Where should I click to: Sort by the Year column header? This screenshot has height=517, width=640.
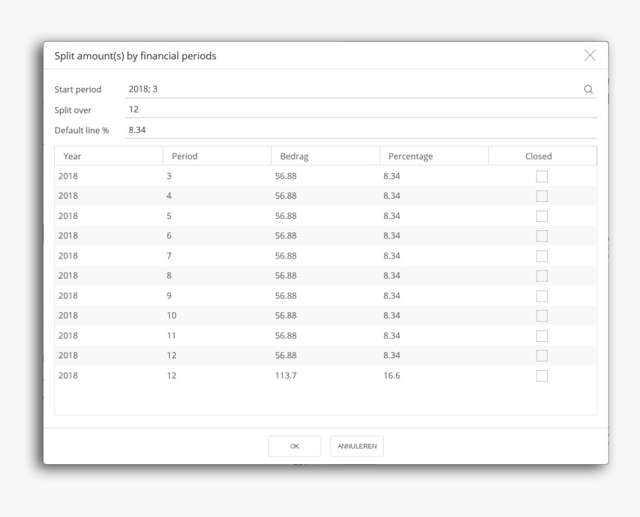tap(109, 156)
